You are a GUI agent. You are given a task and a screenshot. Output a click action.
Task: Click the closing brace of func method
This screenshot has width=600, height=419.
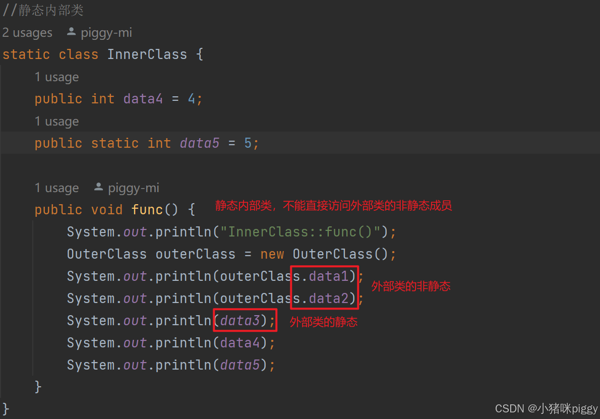(x=38, y=387)
